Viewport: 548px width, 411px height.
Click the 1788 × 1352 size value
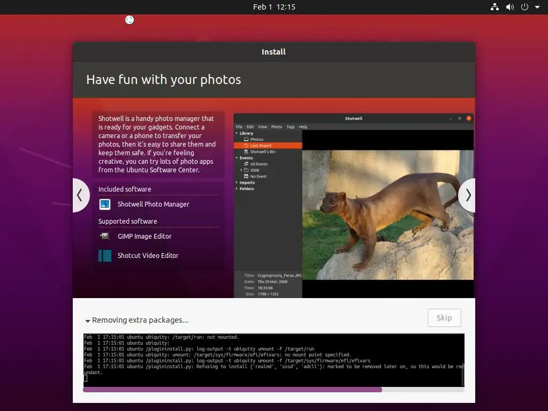268,294
